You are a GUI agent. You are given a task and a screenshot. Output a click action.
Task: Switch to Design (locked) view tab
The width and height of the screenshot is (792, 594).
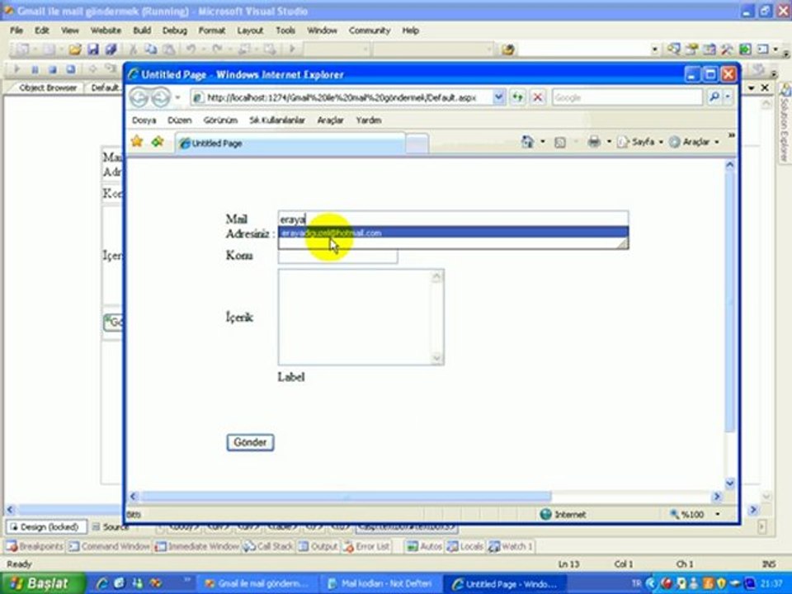coord(46,527)
